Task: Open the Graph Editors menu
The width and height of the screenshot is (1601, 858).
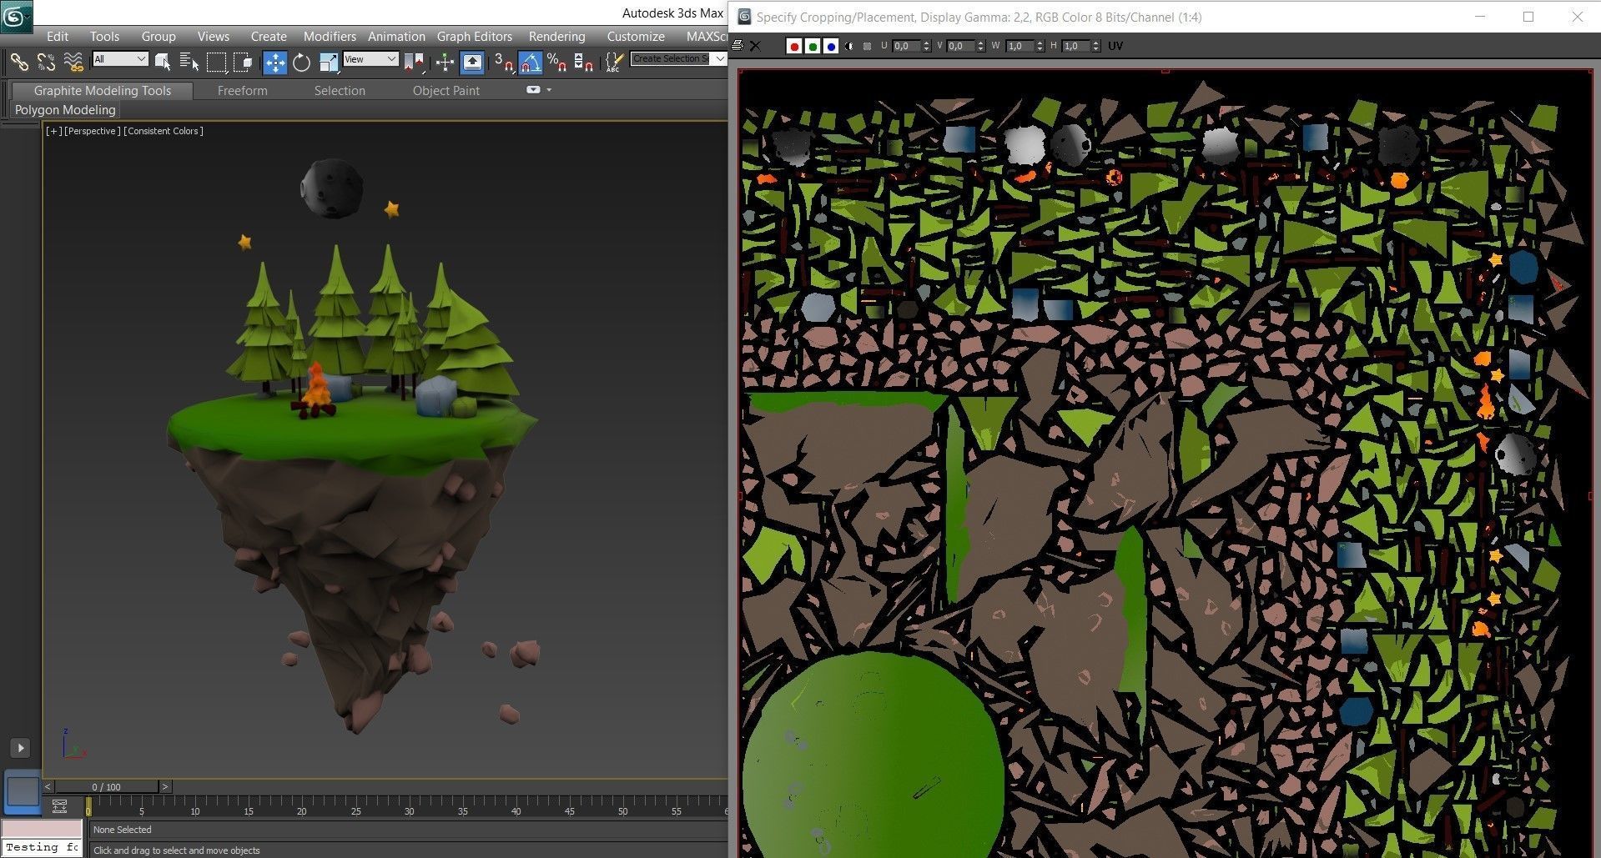Action: point(475,36)
